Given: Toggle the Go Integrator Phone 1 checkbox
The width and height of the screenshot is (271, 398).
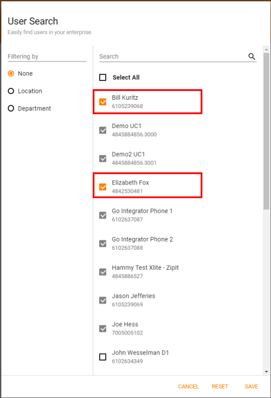Looking at the screenshot, I should click(x=103, y=216).
